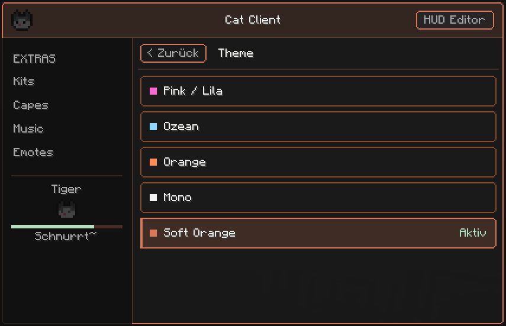Click the white Mono color square
Viewport: 506px width, 326px height.
[153, 198]
